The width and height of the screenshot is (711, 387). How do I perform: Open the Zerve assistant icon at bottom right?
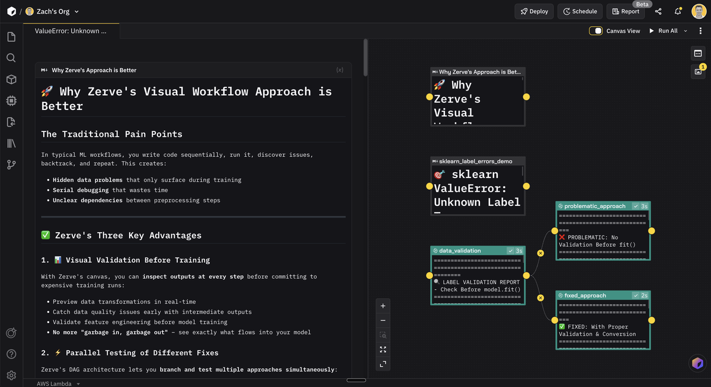coord(697,363)
